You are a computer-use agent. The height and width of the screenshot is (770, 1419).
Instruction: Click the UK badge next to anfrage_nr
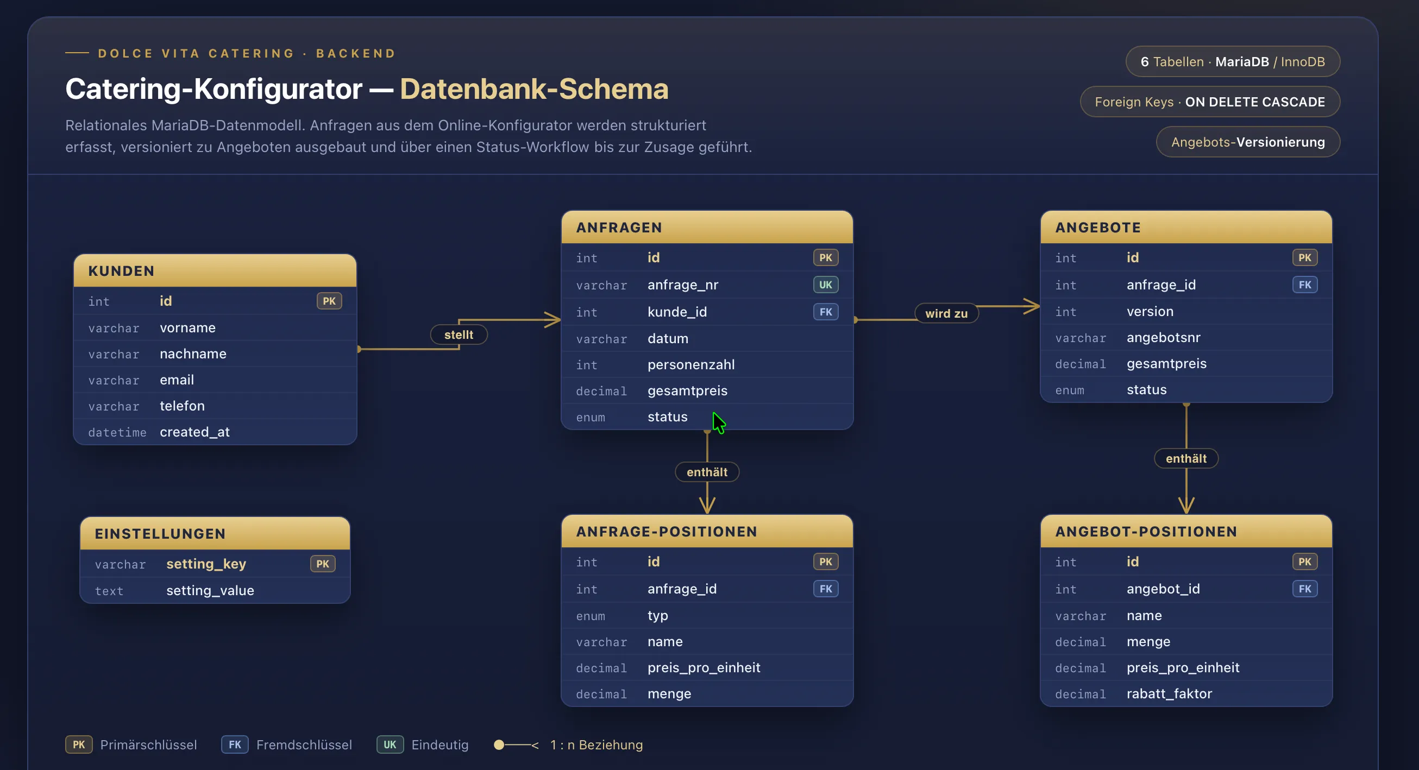825,285
